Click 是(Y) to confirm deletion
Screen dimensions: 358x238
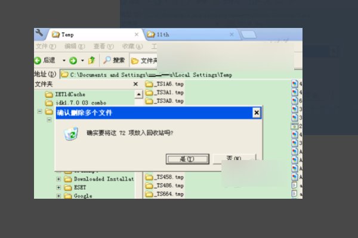click(187, 159)
